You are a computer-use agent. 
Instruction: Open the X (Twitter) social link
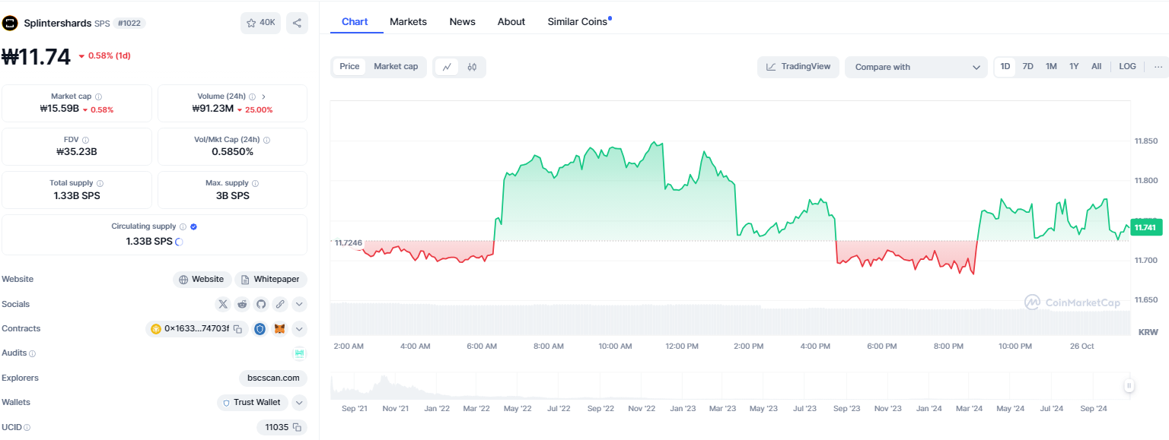[223, 304]
